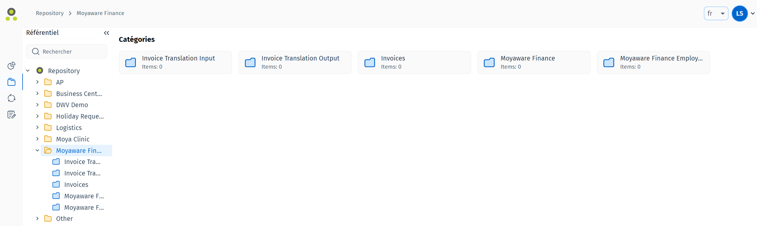Click the three-dot app logo

11,14
